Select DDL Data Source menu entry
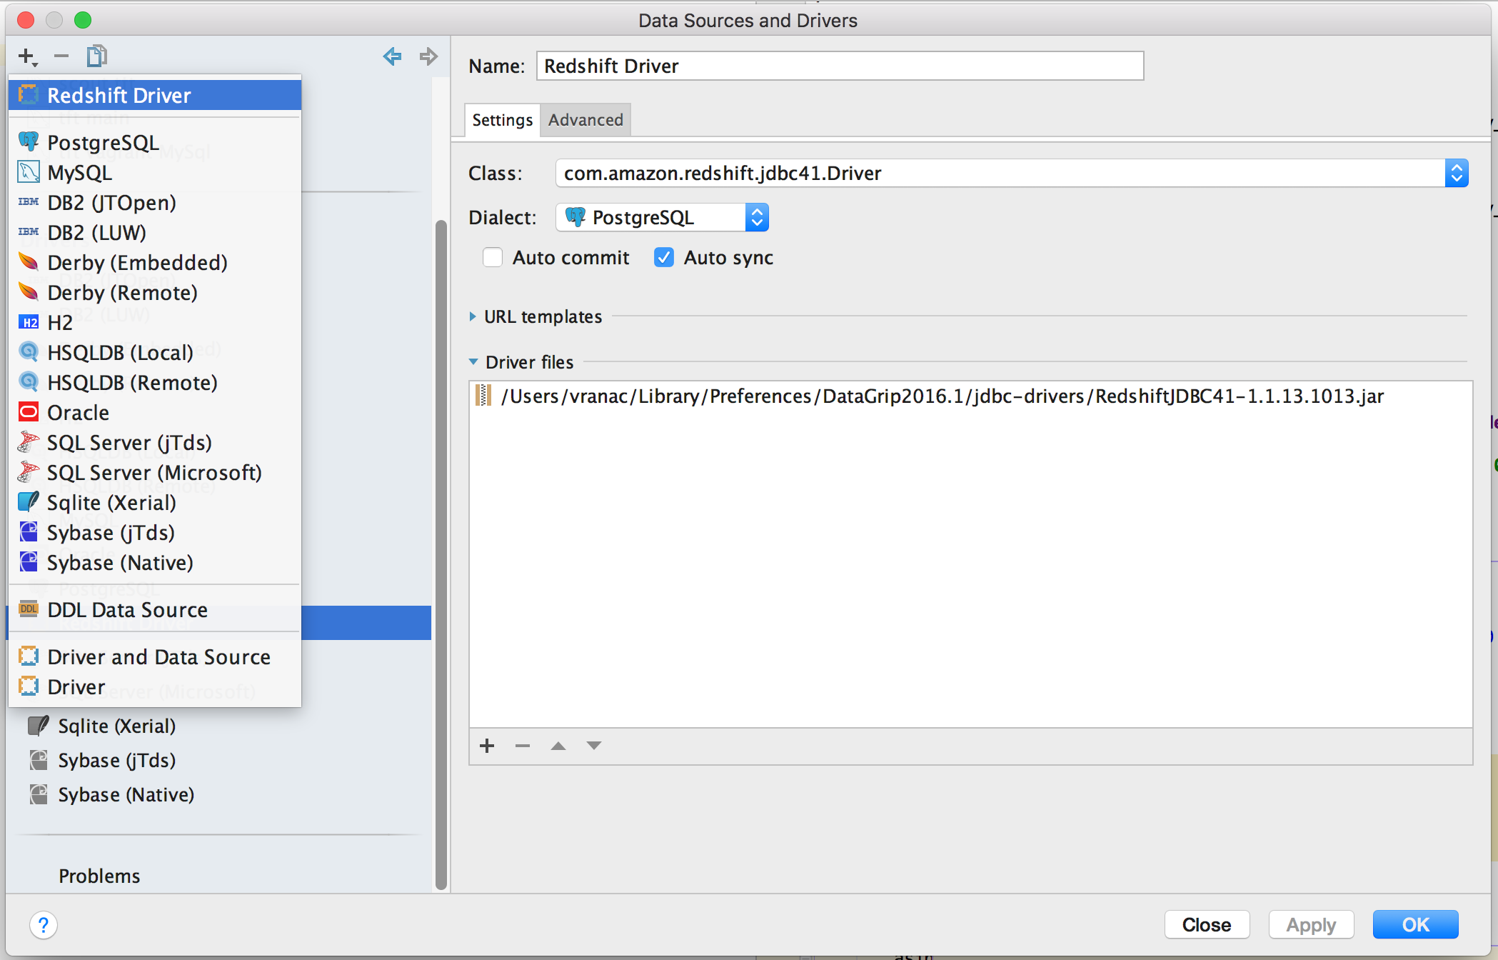Screen dimensions: 1498x960 (x=155, y=610)
